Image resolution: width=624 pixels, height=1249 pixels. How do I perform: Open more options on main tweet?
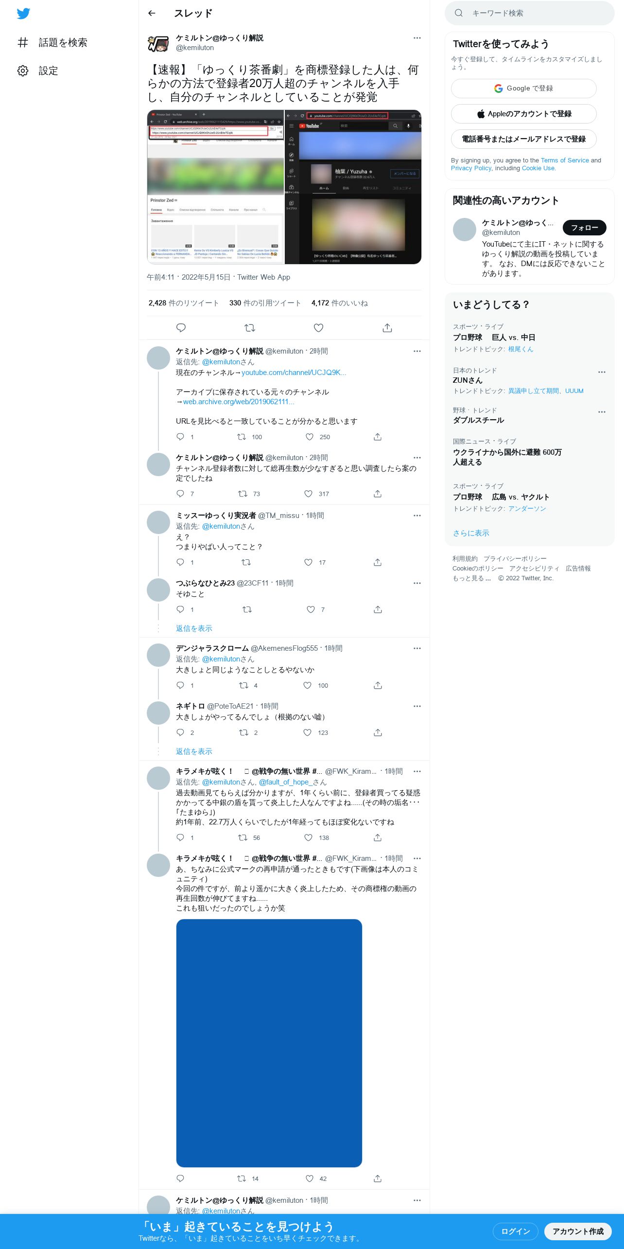pyautogui.click(x=417, y=38)
